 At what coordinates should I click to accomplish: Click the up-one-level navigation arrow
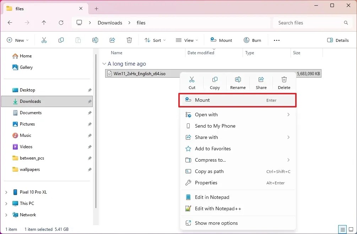click(x=43, y=22)
